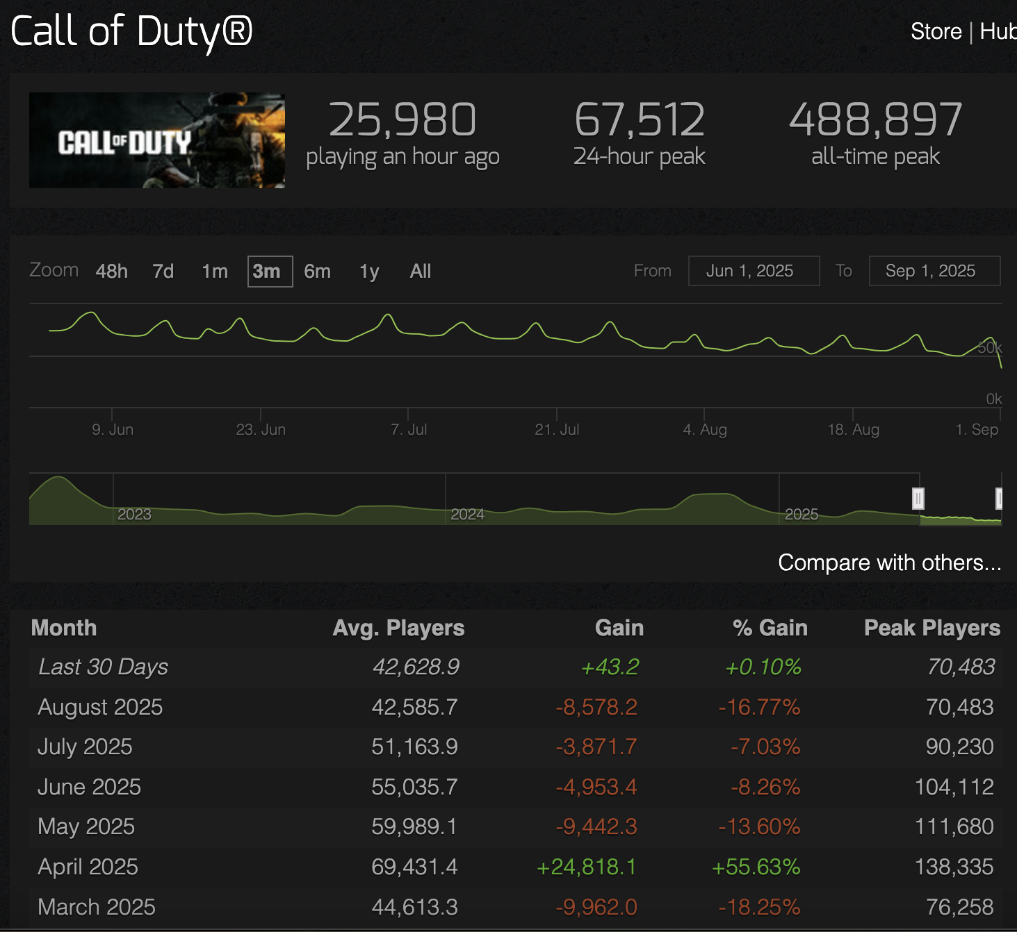Image resolution: width=1017 pixels, height=932 pixels.
Task: Click the Month column header
Action: (64, 628)
